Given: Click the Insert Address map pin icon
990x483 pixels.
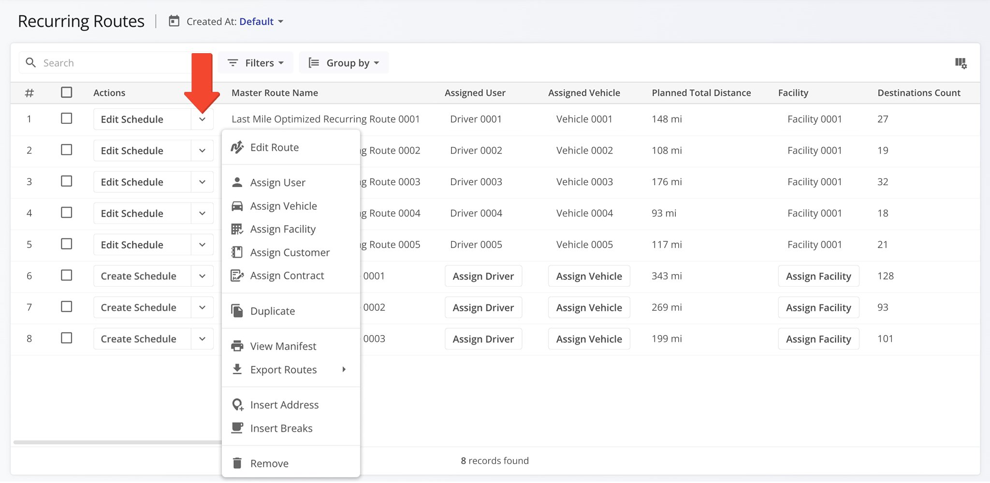Looking at the screenshot, I should pos(237,404).
